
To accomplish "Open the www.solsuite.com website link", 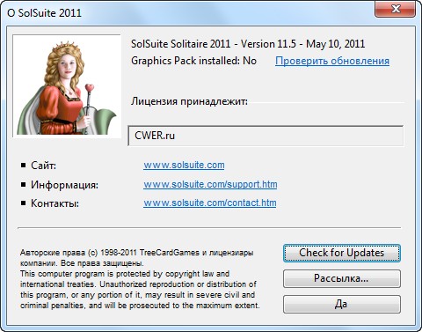I will click(x=184, y=165).
